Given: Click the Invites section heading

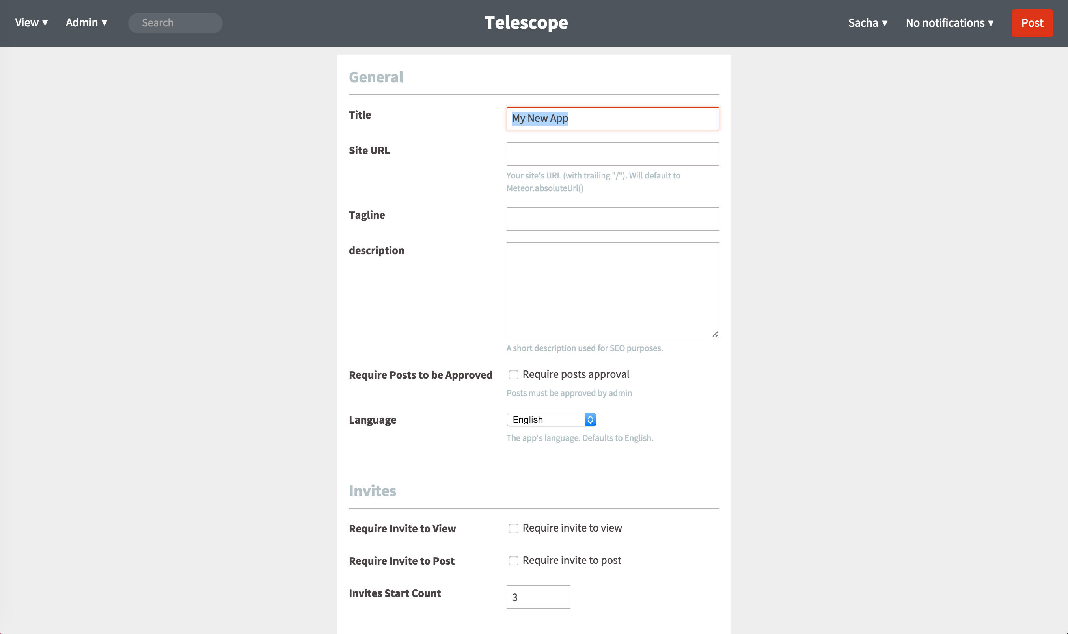Looking at the screenshot, I should pos(373,491).
